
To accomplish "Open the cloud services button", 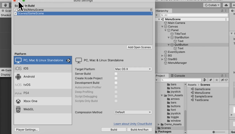I will (x=226, y=5).
